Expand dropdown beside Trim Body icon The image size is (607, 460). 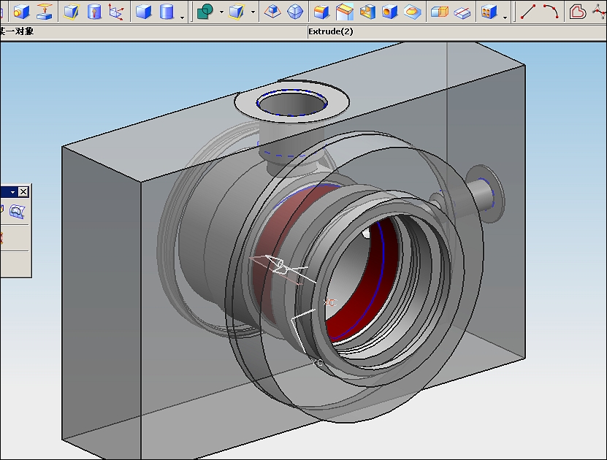pyautogui.click(x=253, y=12)
